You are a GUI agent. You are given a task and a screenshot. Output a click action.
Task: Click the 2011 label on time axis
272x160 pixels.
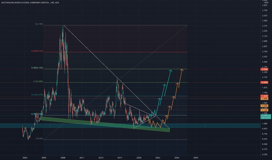[82, 158]
